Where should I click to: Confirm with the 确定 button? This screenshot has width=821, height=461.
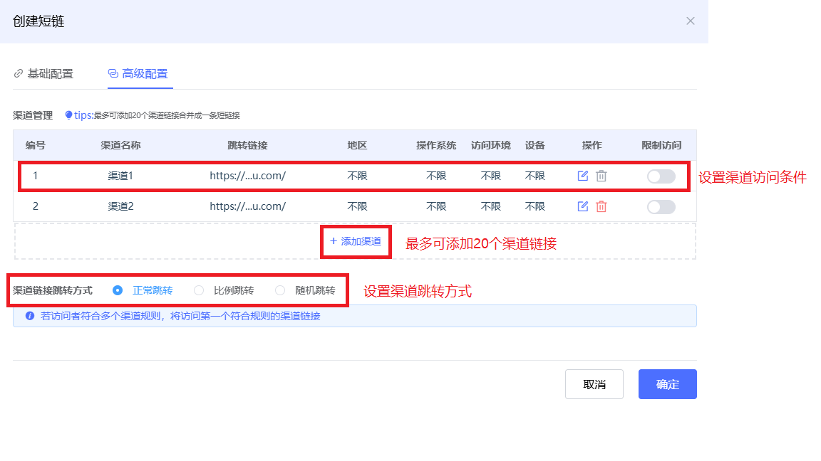click(667, 384)
